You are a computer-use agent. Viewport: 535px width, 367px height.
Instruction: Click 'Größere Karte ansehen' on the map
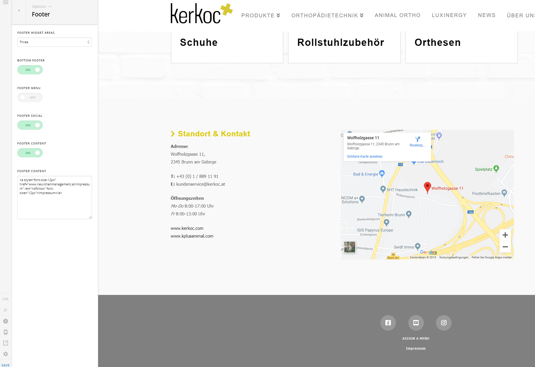click(x=365, y=157)
